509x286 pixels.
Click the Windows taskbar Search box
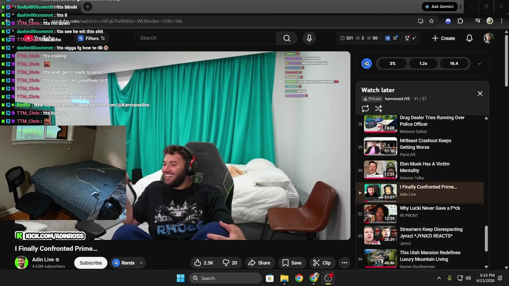pos(226,278)
